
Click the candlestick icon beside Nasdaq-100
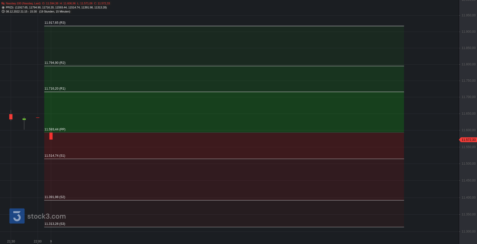click(x=3, y=3)
